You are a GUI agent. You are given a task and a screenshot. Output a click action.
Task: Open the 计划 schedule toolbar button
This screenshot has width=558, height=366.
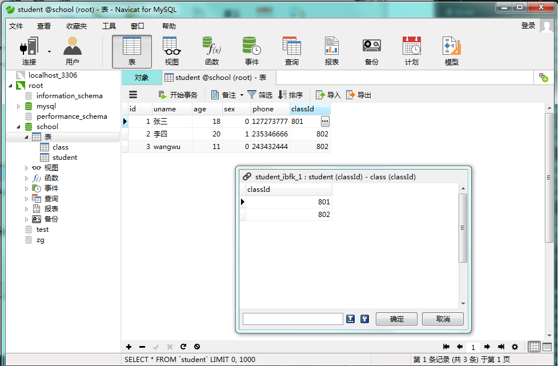[x=412, y=51]
